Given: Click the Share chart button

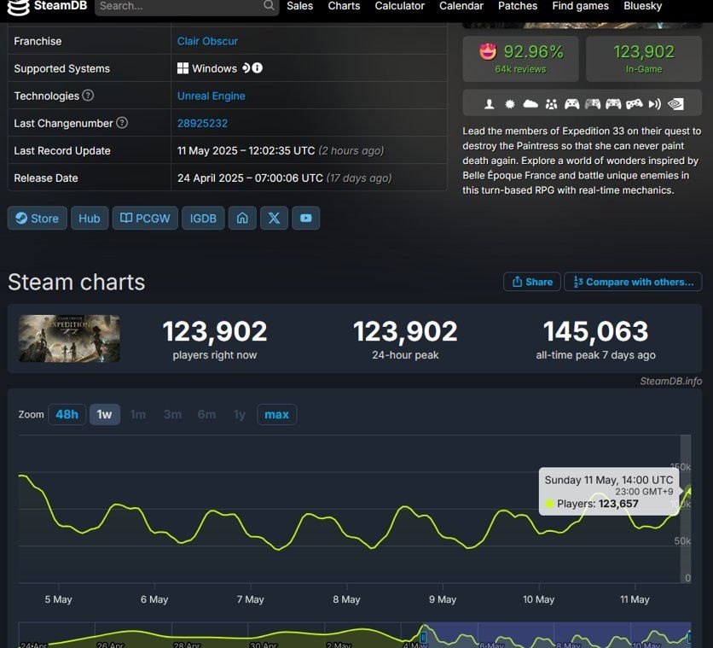Looking at the screenshot, I should [x=532, y=282].
